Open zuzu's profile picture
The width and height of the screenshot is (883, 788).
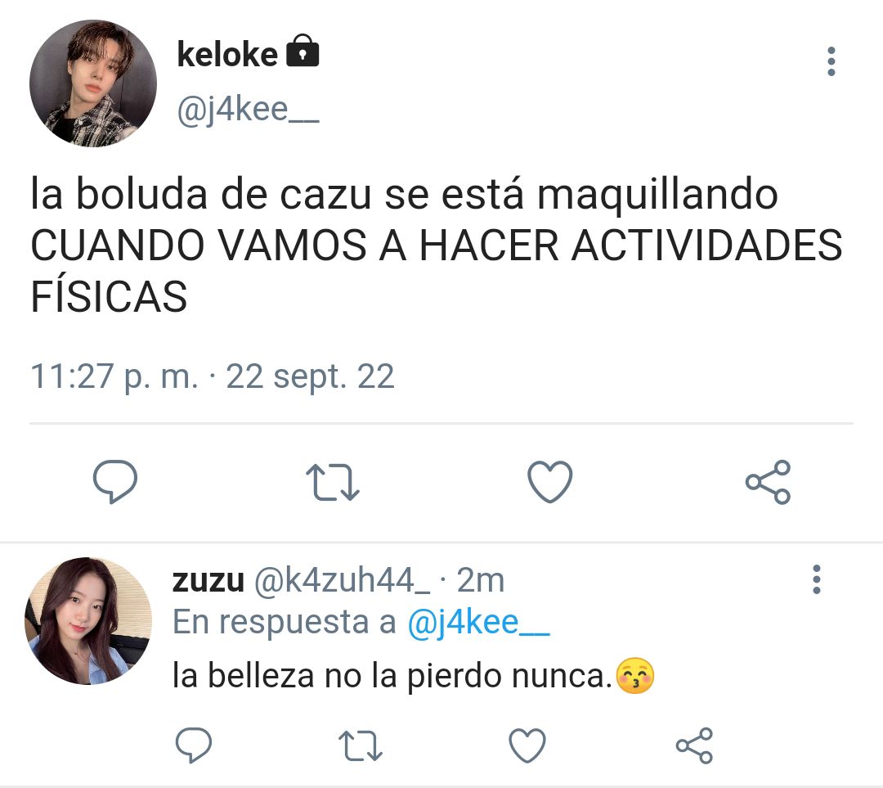(x=88, y=620)
